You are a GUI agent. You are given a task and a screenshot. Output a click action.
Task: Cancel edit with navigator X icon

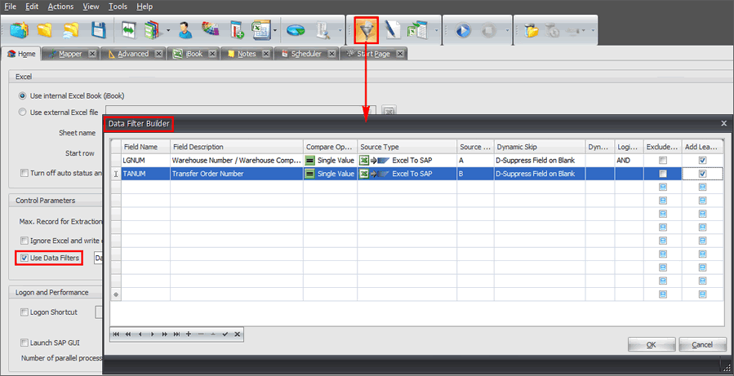(236, 334)
